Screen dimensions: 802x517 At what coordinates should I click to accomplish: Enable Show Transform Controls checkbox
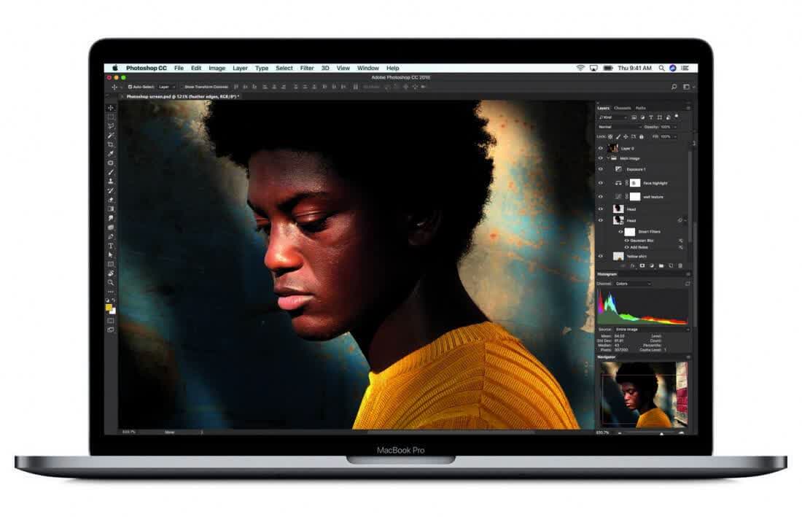tap(182, 87)
